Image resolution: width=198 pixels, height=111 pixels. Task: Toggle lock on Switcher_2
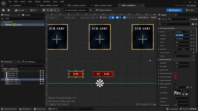tap(41, 77)
